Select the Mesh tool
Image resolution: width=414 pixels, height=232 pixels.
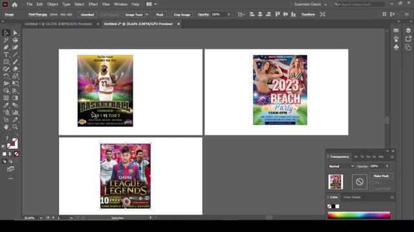pos(6,98)
